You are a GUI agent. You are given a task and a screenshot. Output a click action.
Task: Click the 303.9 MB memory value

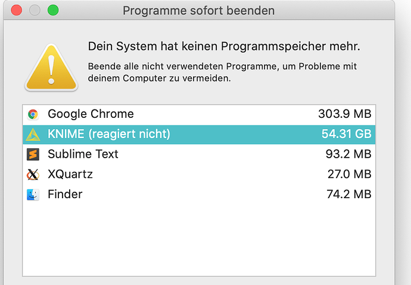345,114
